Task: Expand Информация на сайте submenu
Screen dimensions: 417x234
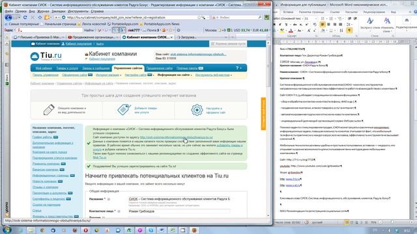Action: click(x=175, y=75)
